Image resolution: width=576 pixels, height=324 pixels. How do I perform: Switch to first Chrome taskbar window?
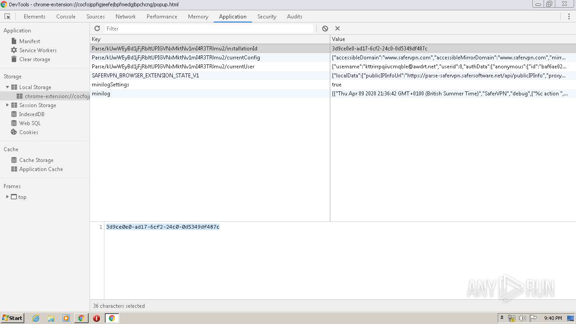tap(81, 318)
